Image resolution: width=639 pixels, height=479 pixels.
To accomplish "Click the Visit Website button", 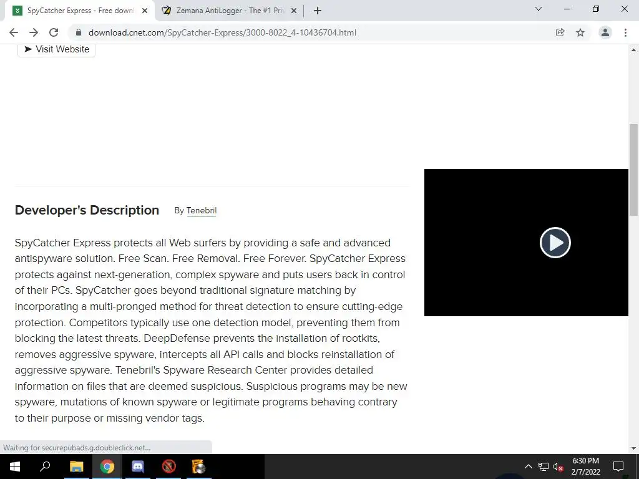I will tap(57, 49).
